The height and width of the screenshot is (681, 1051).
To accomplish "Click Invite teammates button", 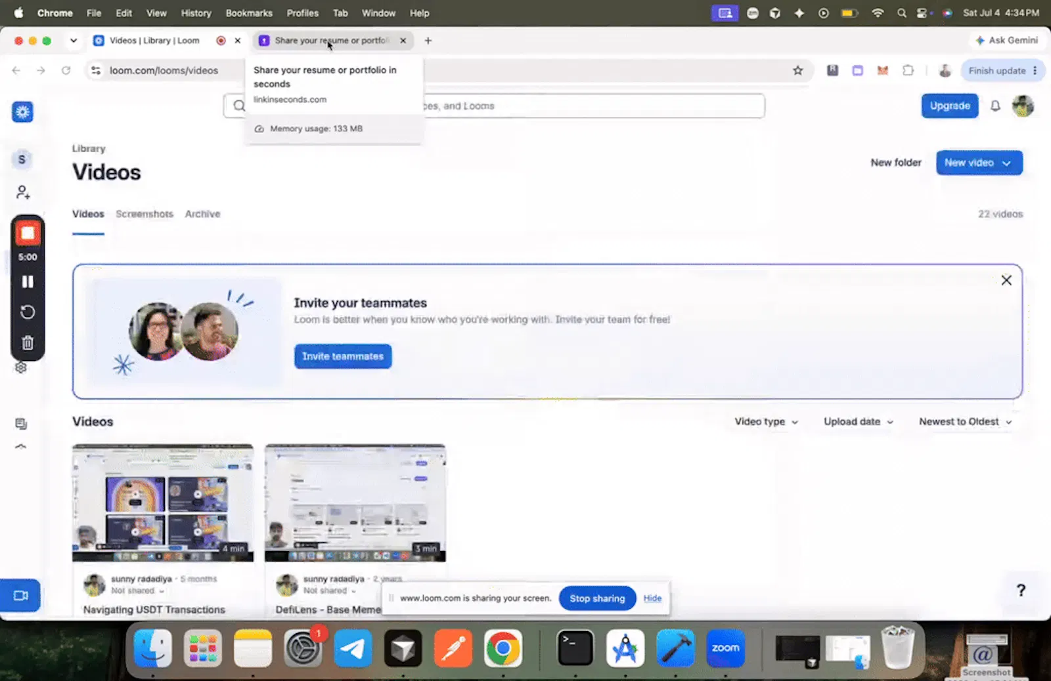I will click(x=343, y=356).
